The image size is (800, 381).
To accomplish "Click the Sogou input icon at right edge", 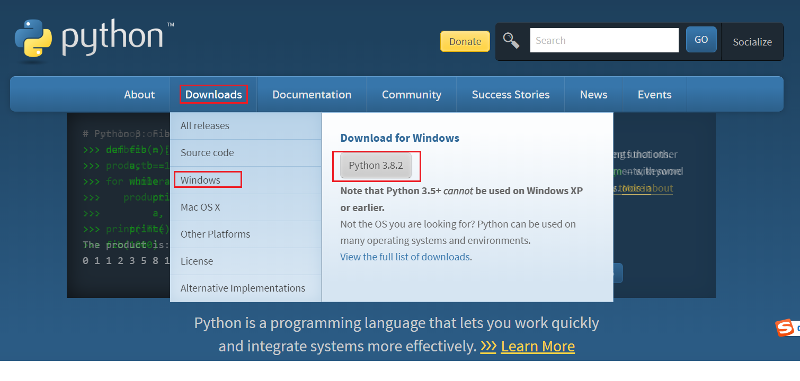I will click(x=787, y=328).
